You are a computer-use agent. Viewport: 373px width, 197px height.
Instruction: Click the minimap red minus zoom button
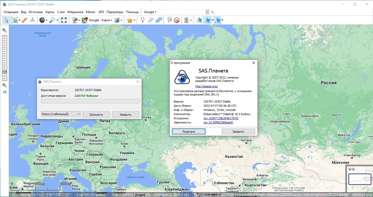pyautogui.click(x=353, y=169)
